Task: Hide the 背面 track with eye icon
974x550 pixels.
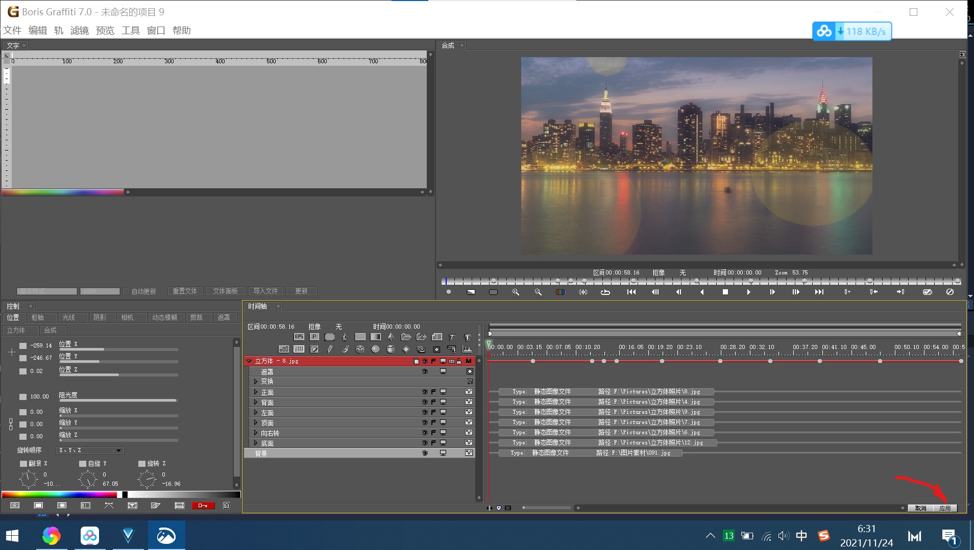Action: (x=424, y=402)
